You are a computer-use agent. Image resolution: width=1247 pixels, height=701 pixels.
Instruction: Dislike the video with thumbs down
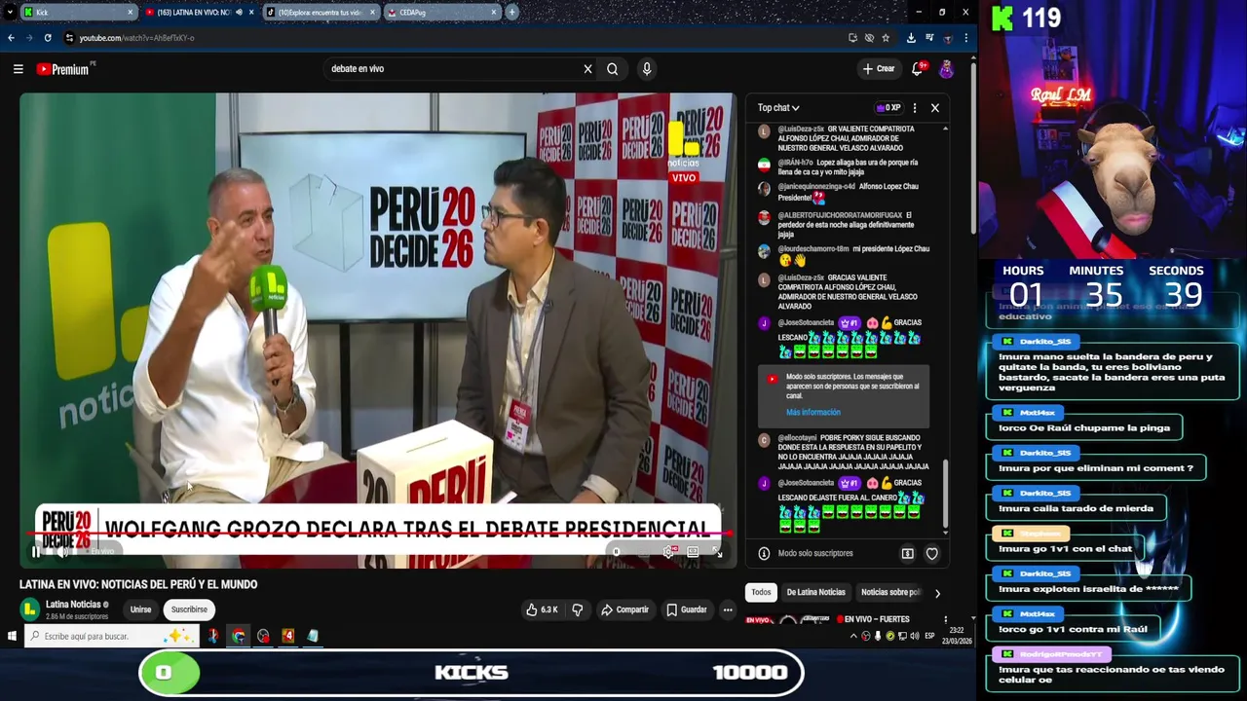coord(577,609)
